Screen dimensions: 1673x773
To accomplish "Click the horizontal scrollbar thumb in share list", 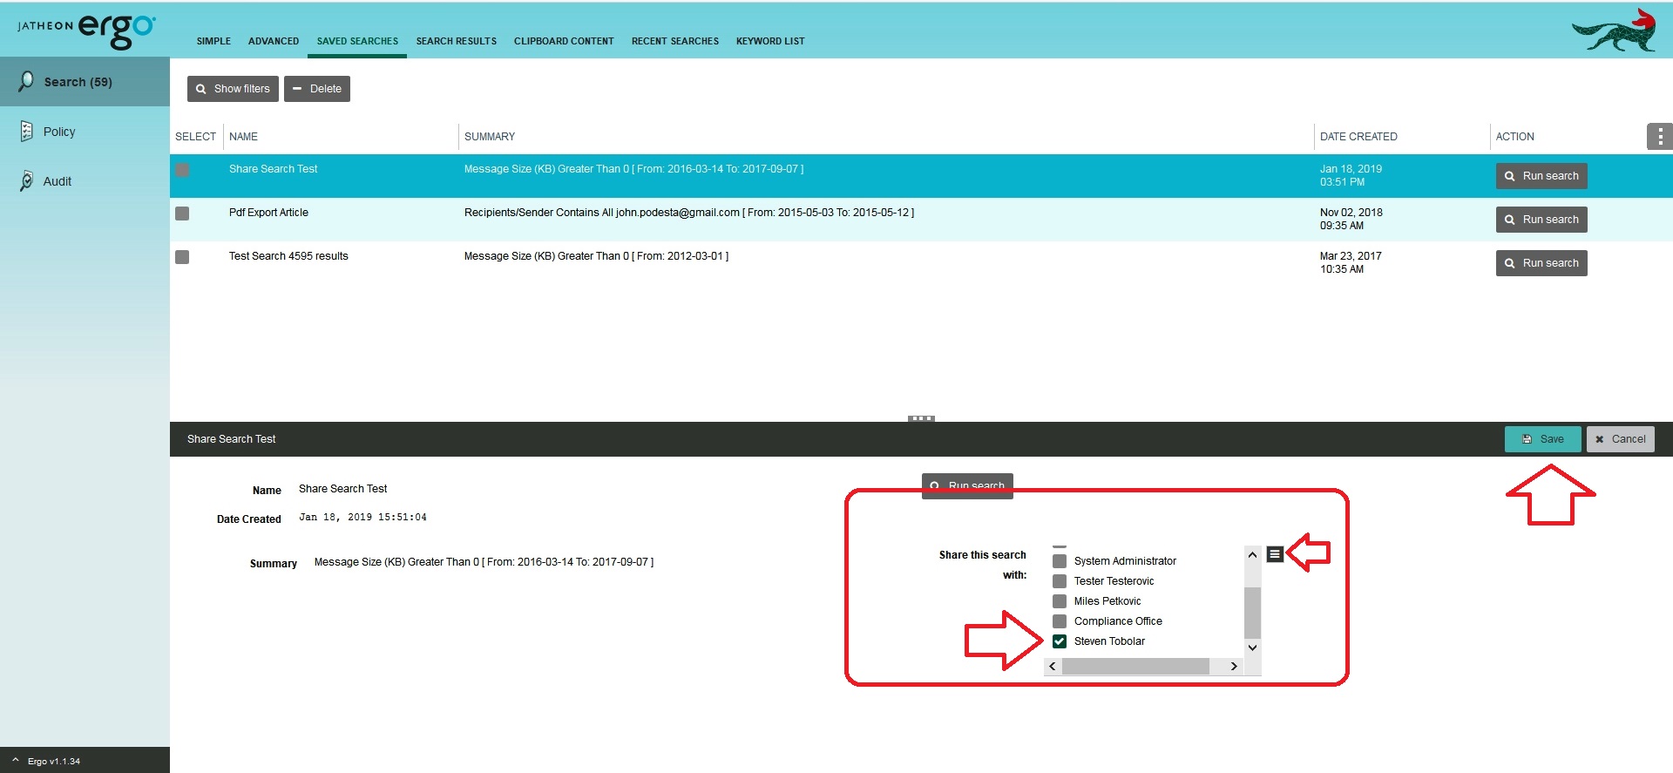I will tap(1135, 667).
